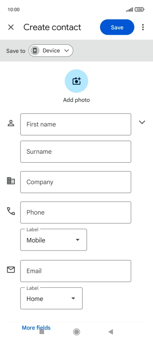153x341 pixels.
Task: Focus the Surname input field
Action: coord(76,152)
